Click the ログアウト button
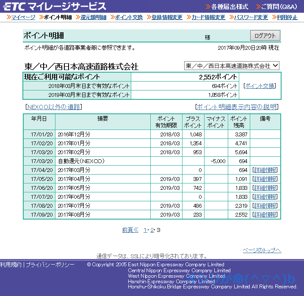Image resolution: width=304 pixels, height=296 pixels. tap(265, 35)
